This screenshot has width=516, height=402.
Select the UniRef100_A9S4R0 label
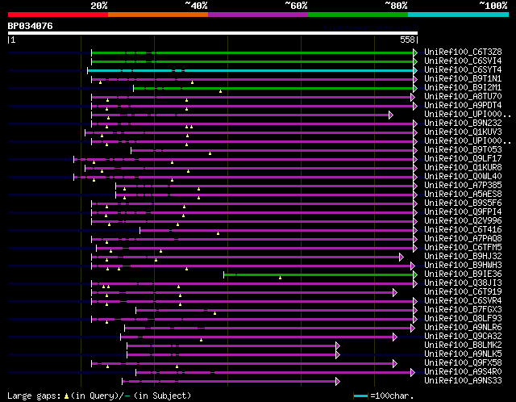coord(463,372)
